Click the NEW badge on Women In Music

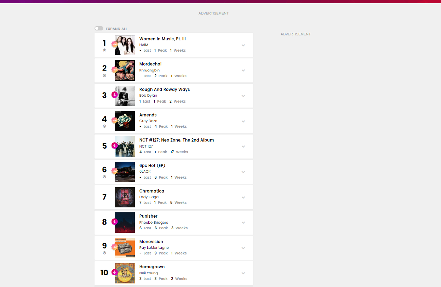(114, 44)
